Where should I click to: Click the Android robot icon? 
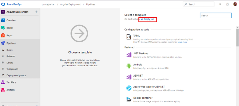coord(129,66)
